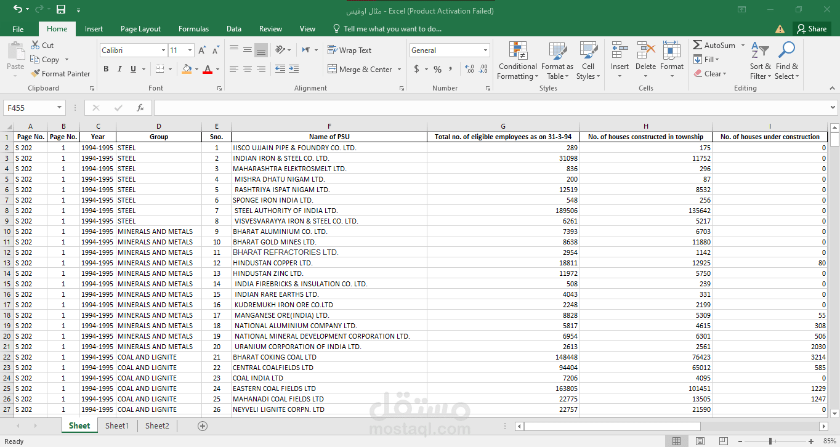The image size is (840, 447).
Task: Toggle Underline formatting
Action: (133, 69)
